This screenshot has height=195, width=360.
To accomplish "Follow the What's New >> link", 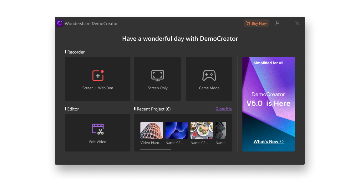I will tap(268, 141).
